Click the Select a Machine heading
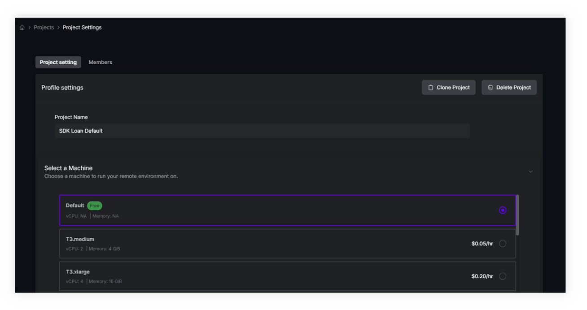Viewport: 587px width, 310px height. [x=68, y=168]
